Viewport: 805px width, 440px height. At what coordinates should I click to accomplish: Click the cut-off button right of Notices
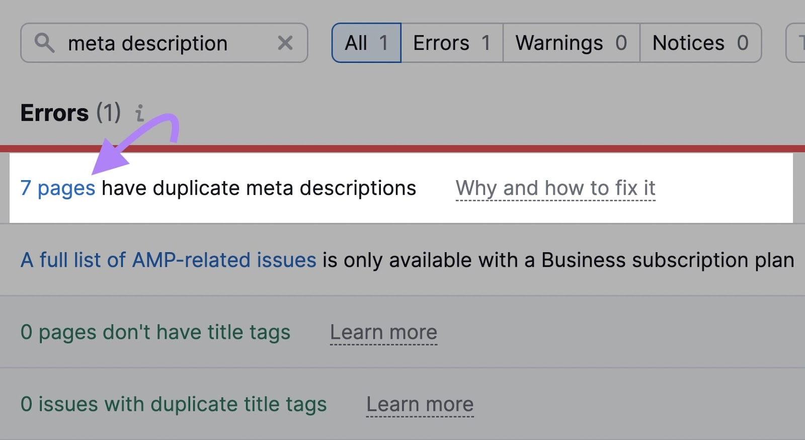[x=796, y=43]
